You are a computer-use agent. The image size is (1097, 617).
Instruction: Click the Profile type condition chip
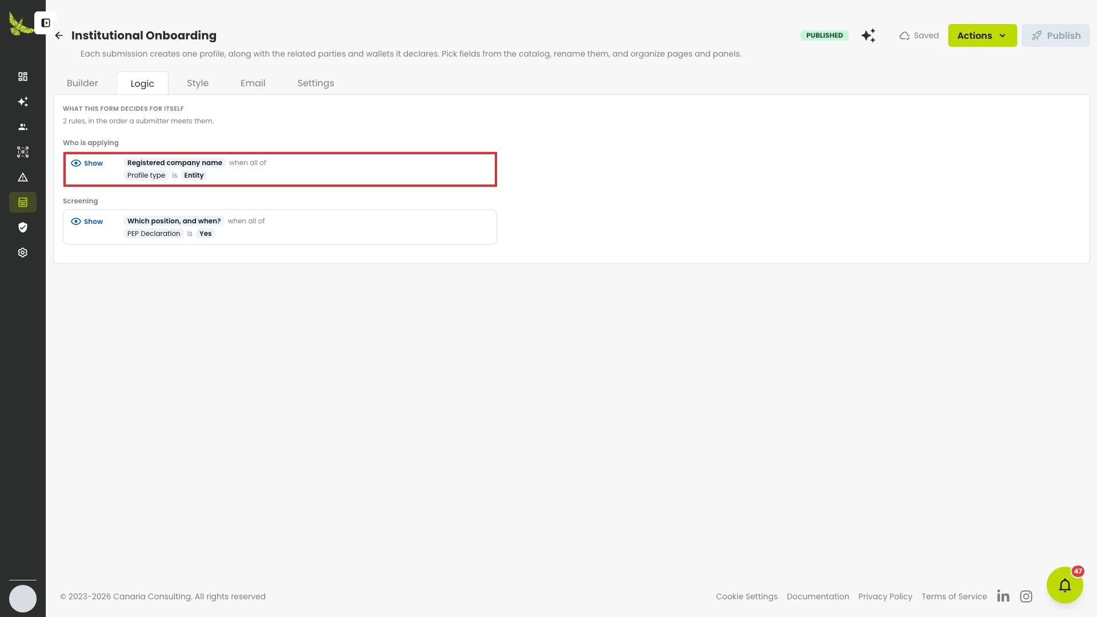146,175
